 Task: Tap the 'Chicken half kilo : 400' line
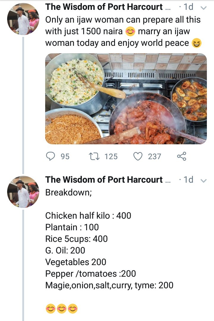(x=88, y=216)
